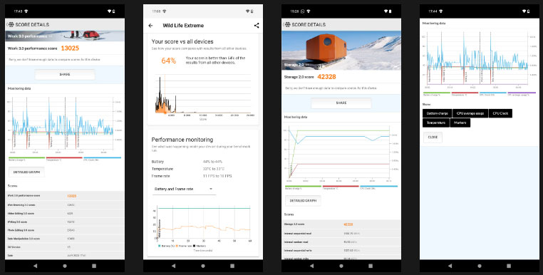
Task: Go back from Wild Life Extreme screen
Action: tap(150, 26)
